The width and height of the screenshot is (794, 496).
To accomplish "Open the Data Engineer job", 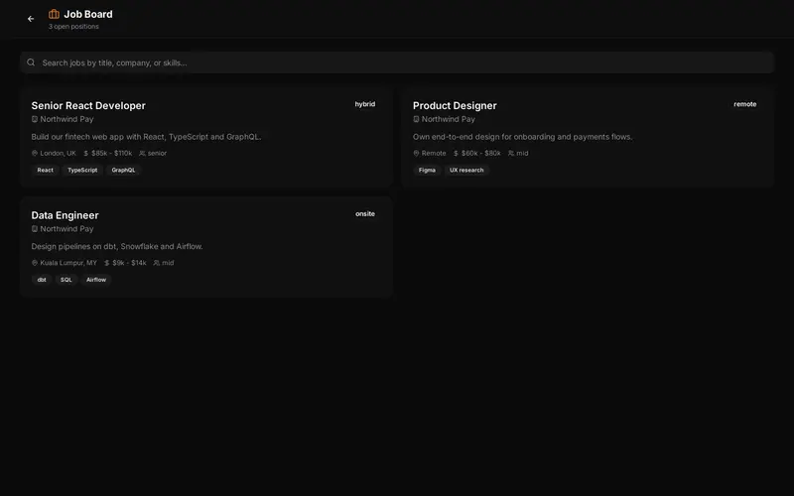I will pyautogui.click(x=206, y=247).
